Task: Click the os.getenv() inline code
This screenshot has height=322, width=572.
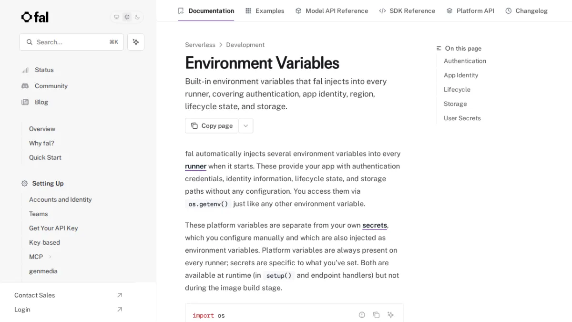Action: click(208, 204)
